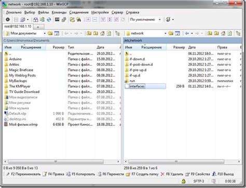Open the Настройки menu
246x188 pixels.
[100, 12]
